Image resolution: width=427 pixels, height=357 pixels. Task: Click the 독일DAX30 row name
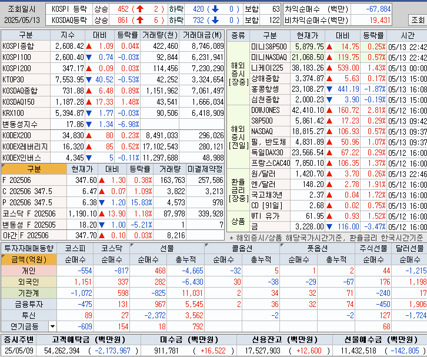[267, 152]
